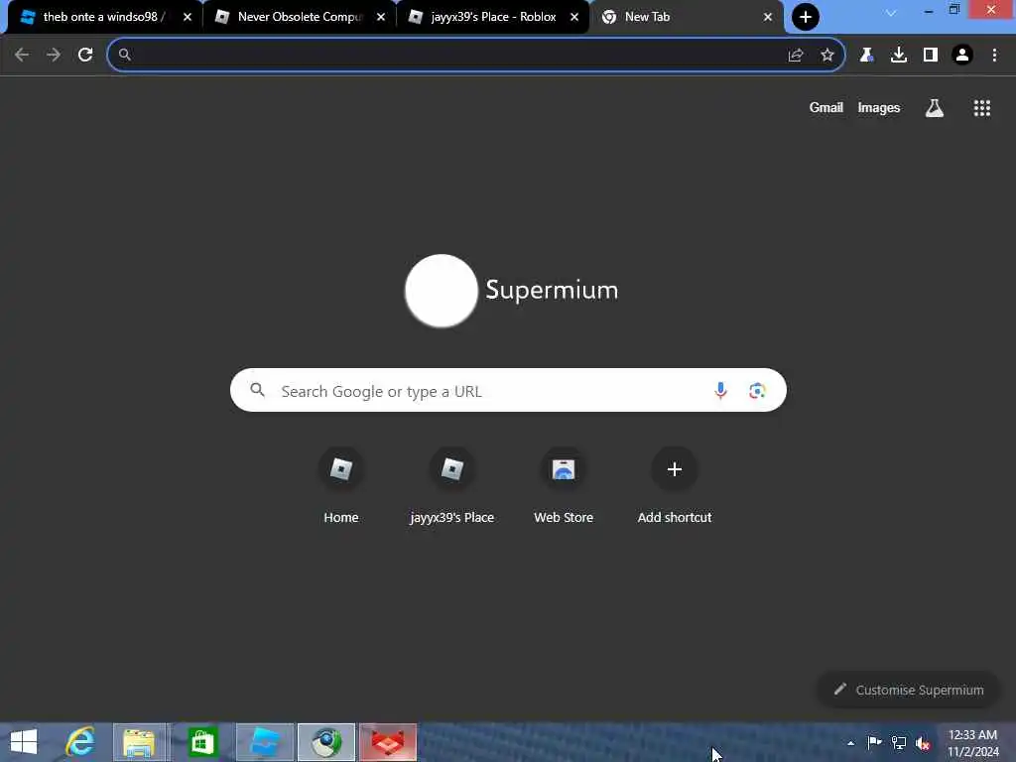Reload the current page
1016x762 pixels.
tap(85, 56)
